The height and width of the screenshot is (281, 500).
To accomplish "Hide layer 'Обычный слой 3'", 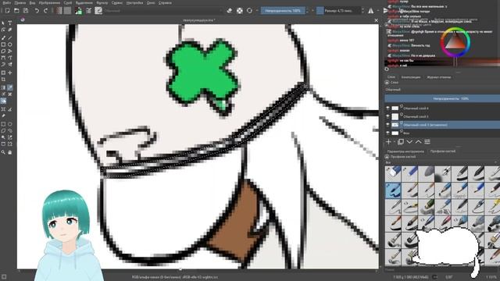I will click(x=387, y=116).
